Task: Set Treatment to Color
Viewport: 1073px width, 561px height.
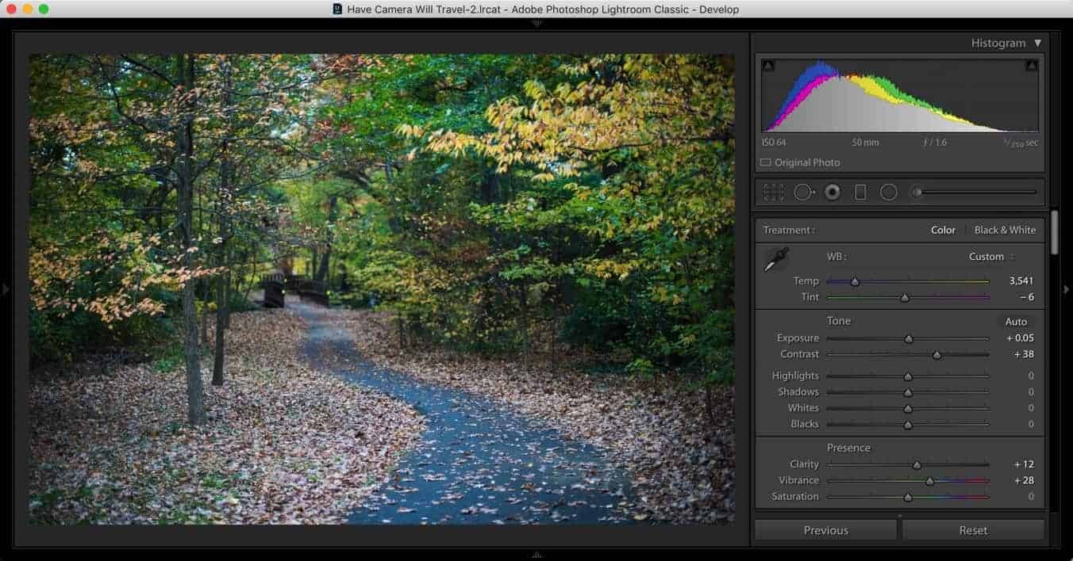Action: [x=943, y=231]
